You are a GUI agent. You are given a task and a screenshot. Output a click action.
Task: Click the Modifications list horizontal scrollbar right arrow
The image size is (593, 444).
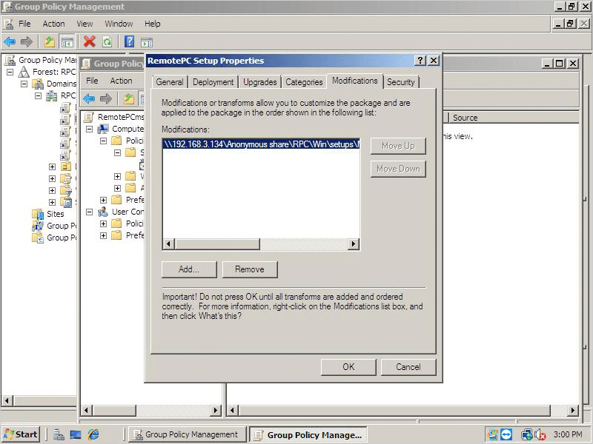coord(354,244)
